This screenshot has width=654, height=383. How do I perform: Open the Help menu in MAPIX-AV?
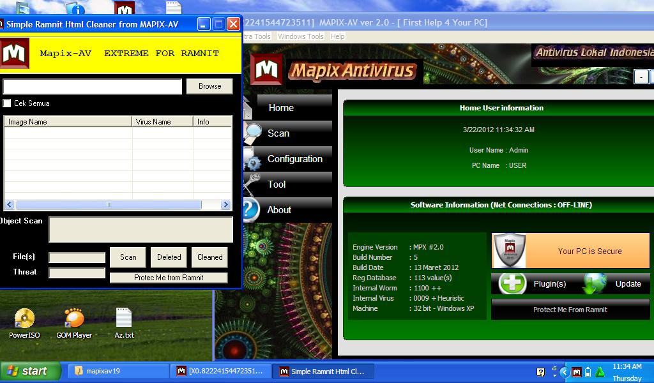337,36
